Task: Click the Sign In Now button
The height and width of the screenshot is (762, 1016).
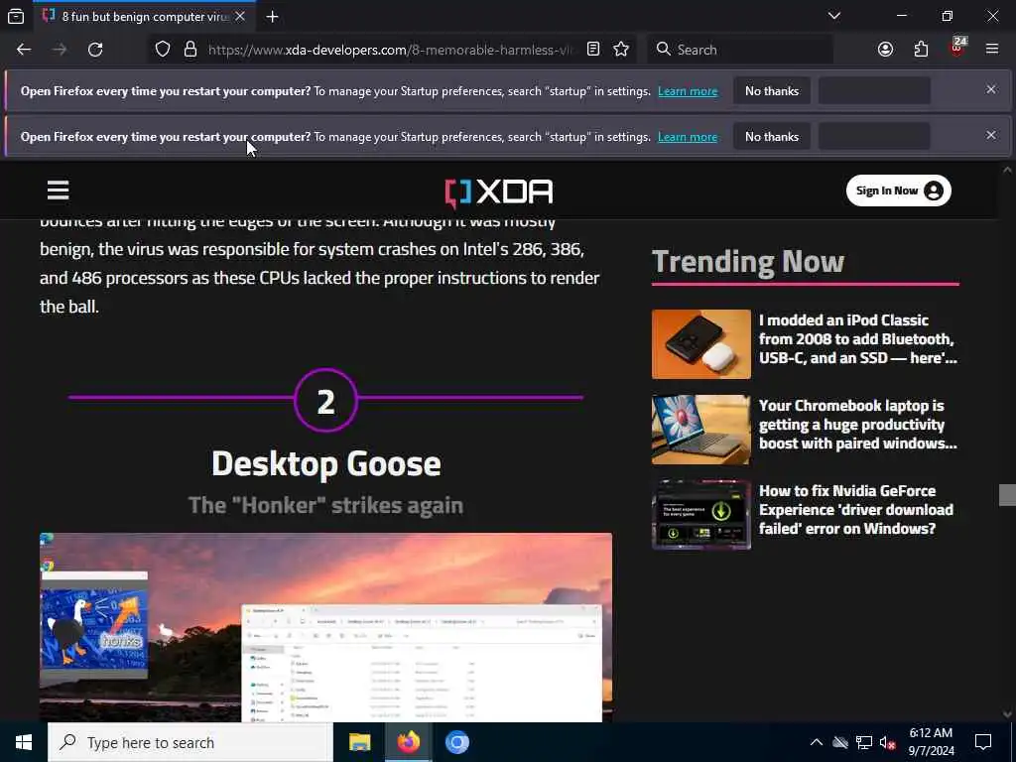Action: click(x=898, y=190)
